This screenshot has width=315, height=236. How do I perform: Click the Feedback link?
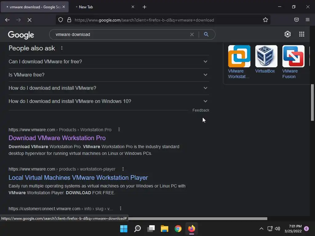coord(201,110)
